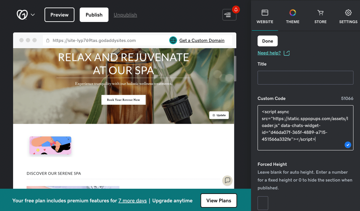The height and width of the screenshot is (211, 360).
Task: Open the chat bubble icon on preview
Action: coord(227,181)
